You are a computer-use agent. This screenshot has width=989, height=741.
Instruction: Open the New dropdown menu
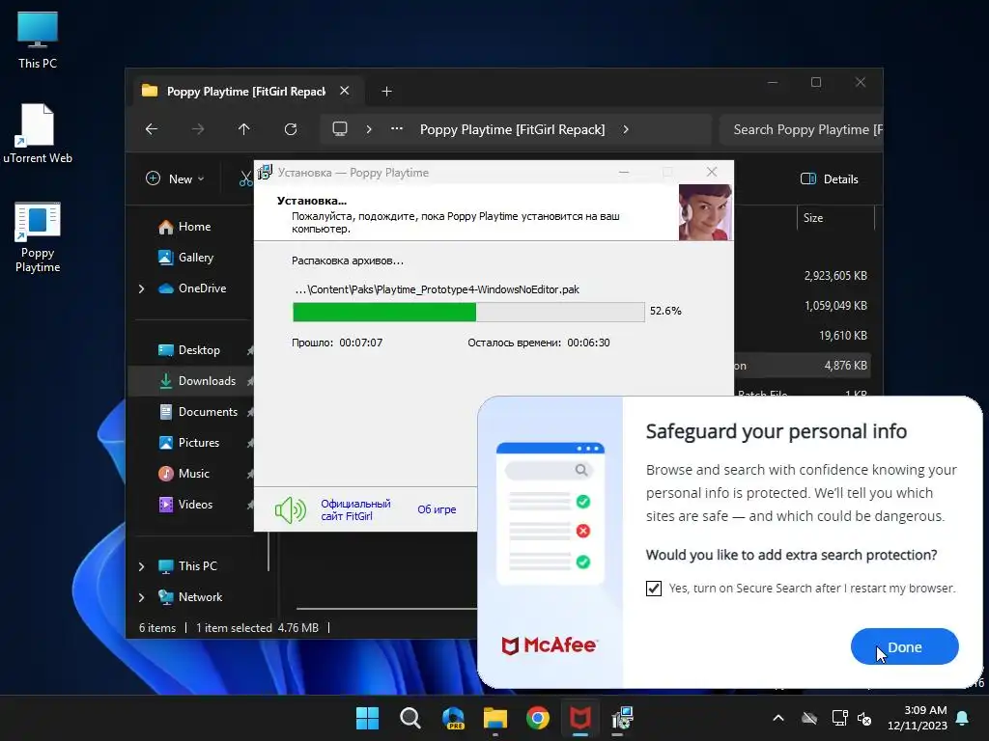175,178
